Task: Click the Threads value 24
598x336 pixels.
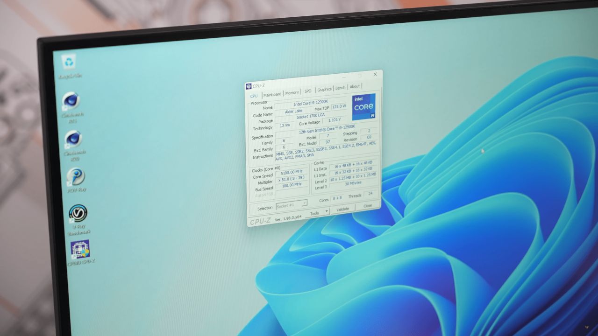Action: 370,194
